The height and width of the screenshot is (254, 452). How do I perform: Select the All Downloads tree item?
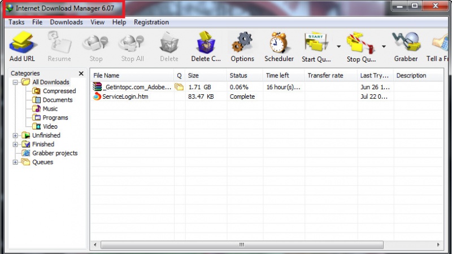pyautogui.click(x=45, y=82)
